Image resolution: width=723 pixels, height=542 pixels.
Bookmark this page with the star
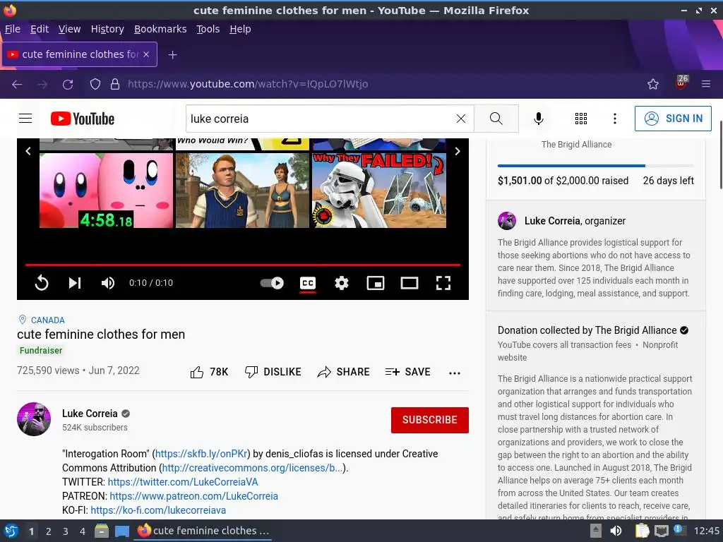click(653, 84)
